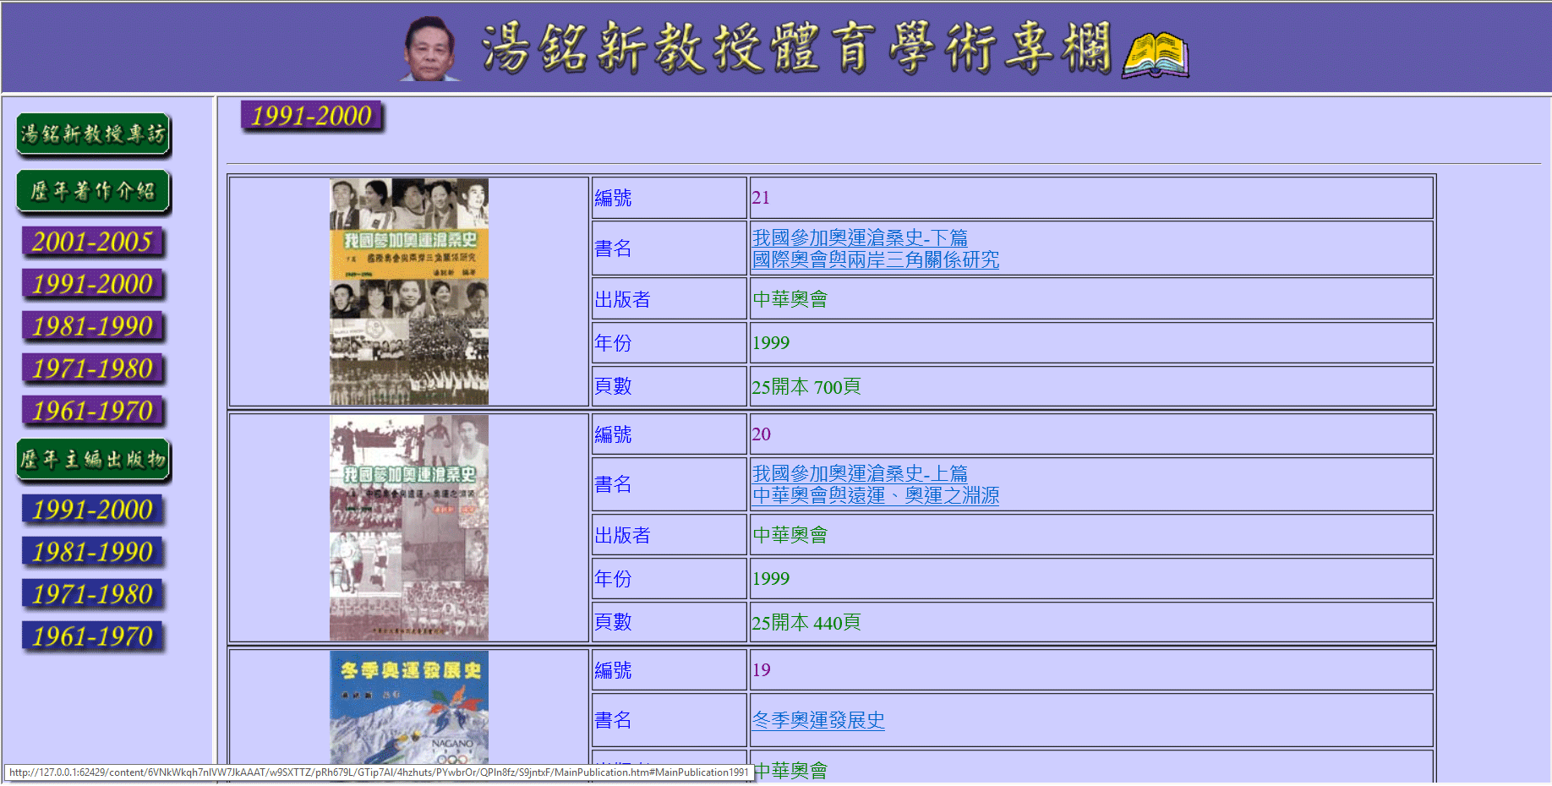The image size is (1552, 786).
Task: Choose purple 1961-1970 publications button
Action: pos(93,412)
